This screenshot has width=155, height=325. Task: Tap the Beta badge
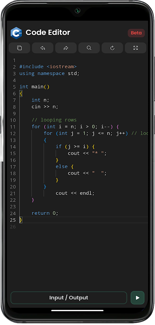click(136, 33)
